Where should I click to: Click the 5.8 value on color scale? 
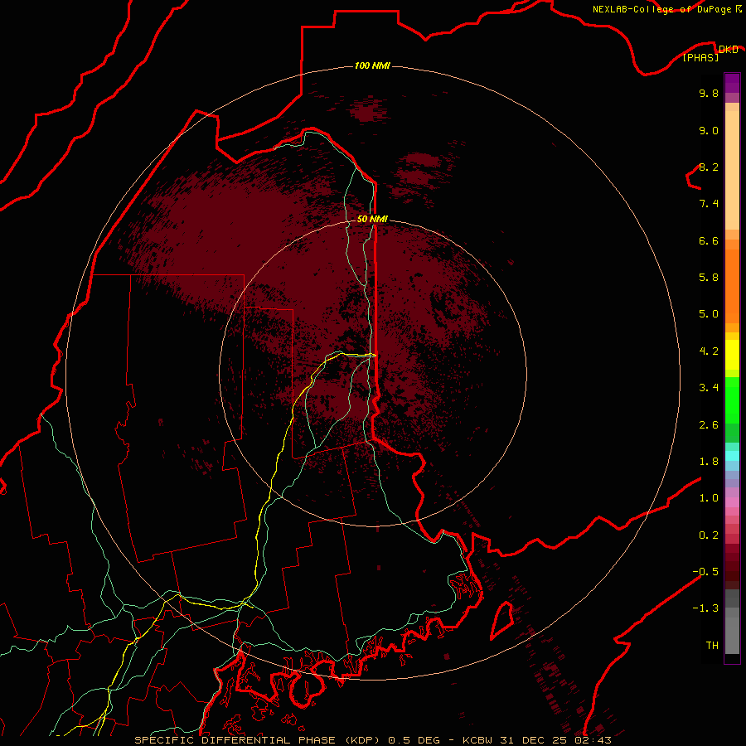pos(709,278)
